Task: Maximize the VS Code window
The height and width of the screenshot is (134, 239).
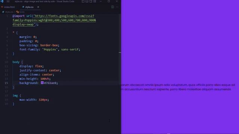Action: pos(109,1)
